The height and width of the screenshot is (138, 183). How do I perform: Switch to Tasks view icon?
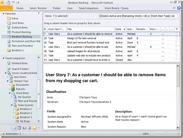(x=29, y=128)
